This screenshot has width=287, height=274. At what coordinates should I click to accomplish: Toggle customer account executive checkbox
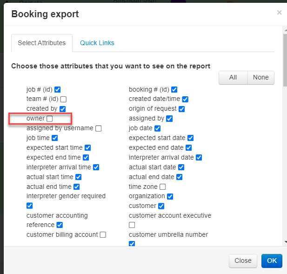(132, 225)
